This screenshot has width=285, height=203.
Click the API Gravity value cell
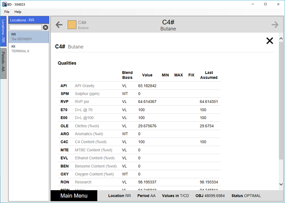coord(147,86)
